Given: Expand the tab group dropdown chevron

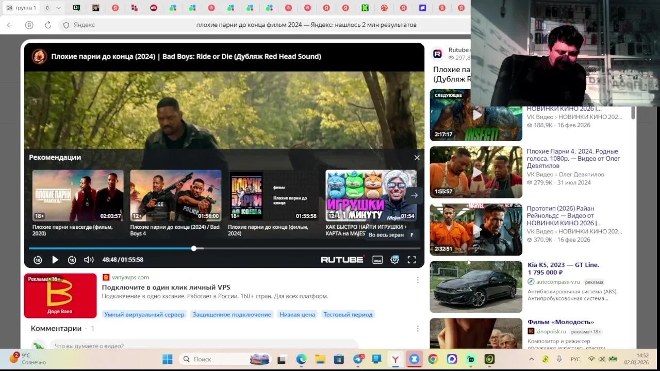Looking at the screenshot, I should tap(58, 8).
